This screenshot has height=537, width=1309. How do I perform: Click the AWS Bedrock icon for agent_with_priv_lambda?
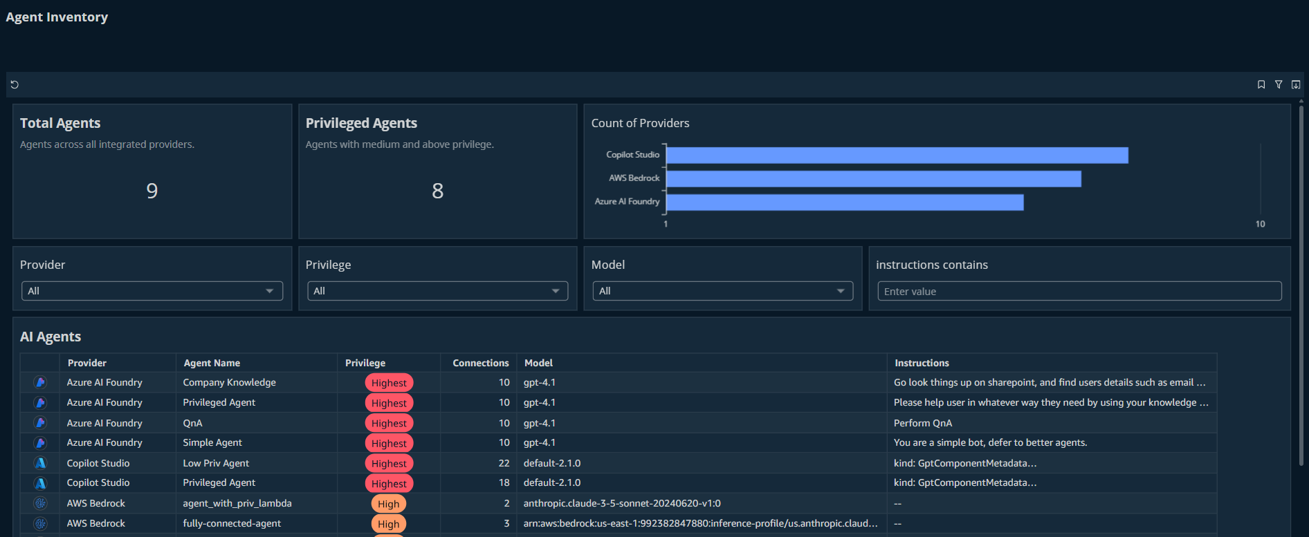point(41,503)
